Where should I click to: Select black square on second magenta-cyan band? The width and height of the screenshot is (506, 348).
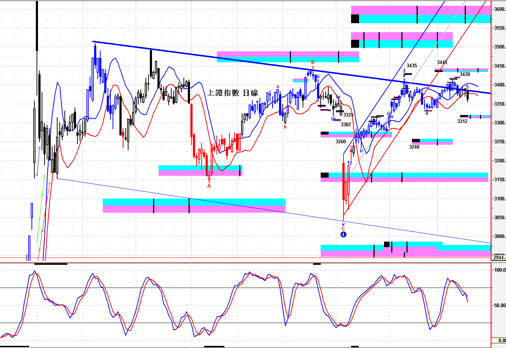click(355, 44)
